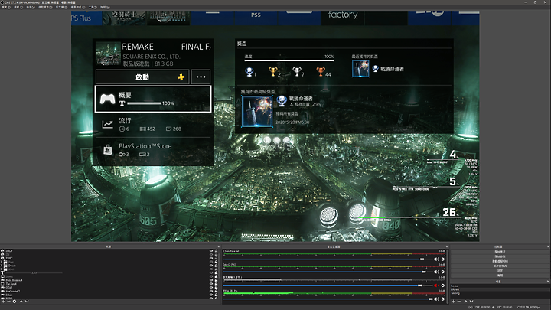Select the Testing scene
Image resolution: width=551 pixels, height=310 pixels.
point(455,293)
